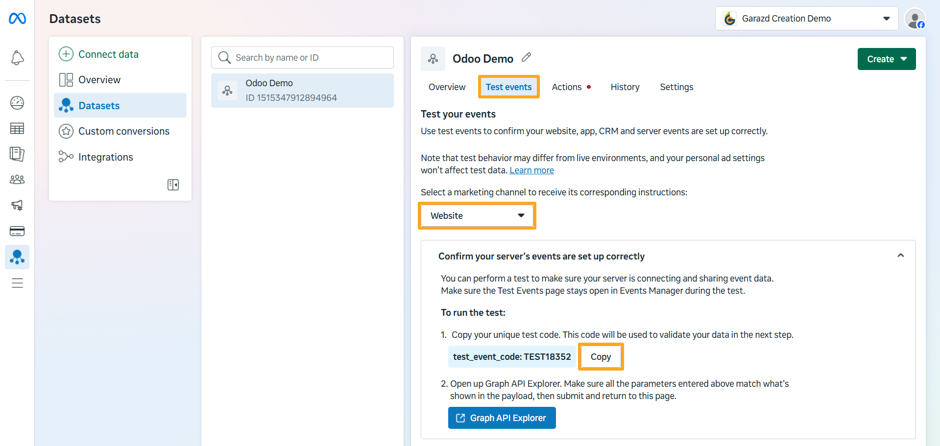Focus the Search by name or ID field
The height and width of the screenshot is (446, 940).
[302, 58]
